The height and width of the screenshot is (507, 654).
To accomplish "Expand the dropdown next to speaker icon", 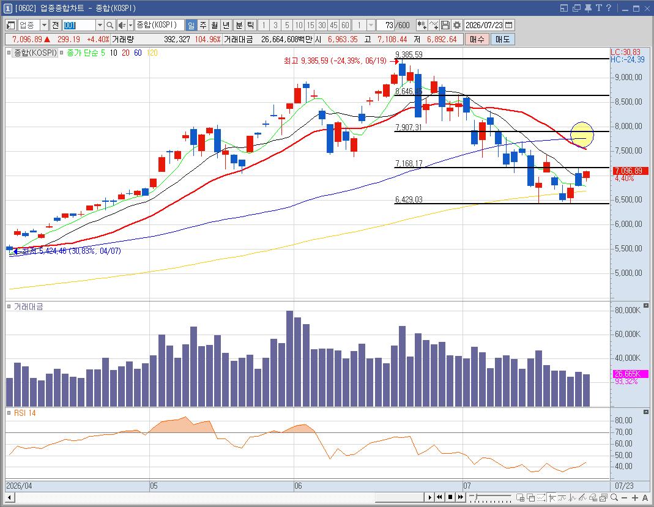I will click(x=130, y=25).
